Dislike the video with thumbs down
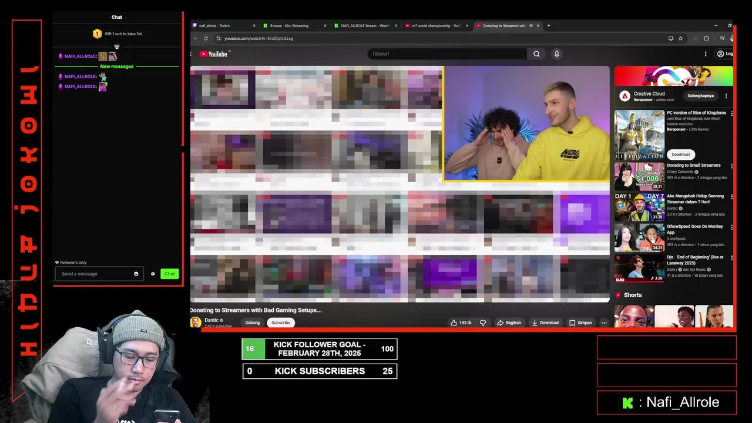Viewport: 752px width, 423px height. pyautogui.click(x=483, y=323)
